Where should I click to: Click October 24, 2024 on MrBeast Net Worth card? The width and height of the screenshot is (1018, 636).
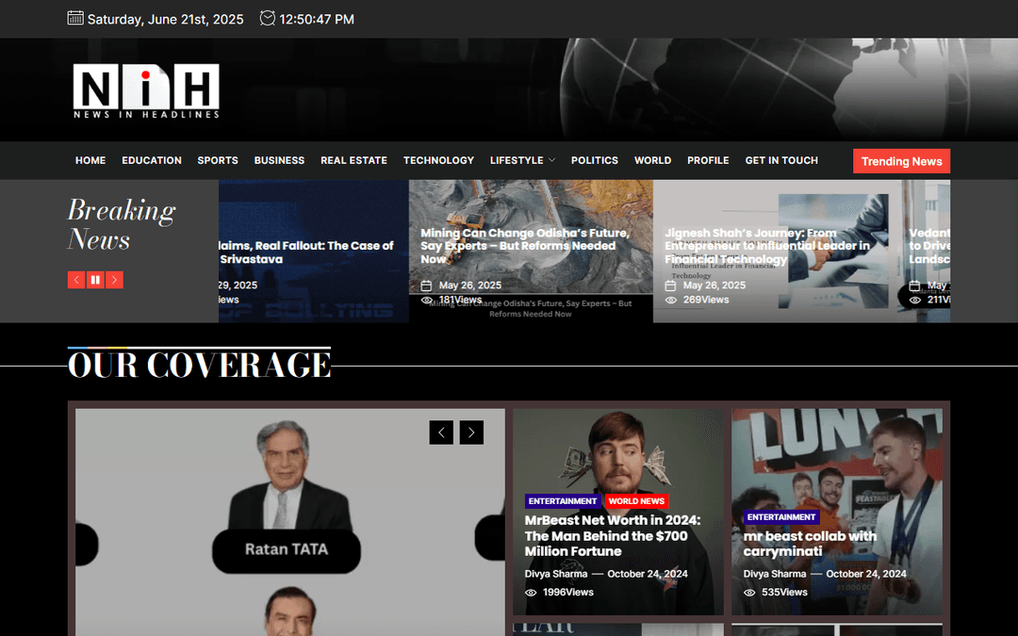click(x=648, y=574)
